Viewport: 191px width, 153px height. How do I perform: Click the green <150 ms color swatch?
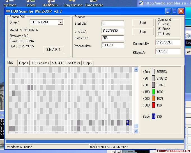point(153,92)
